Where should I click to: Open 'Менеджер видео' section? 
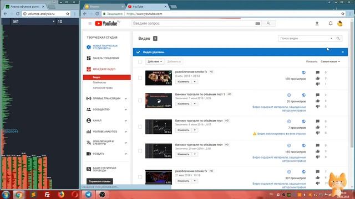point(104,69)
